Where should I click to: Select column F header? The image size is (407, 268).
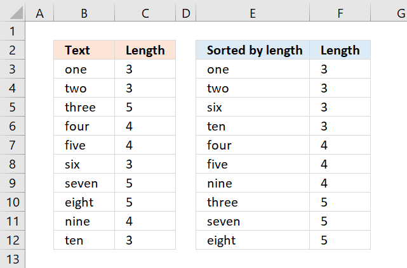pos(340,13)
